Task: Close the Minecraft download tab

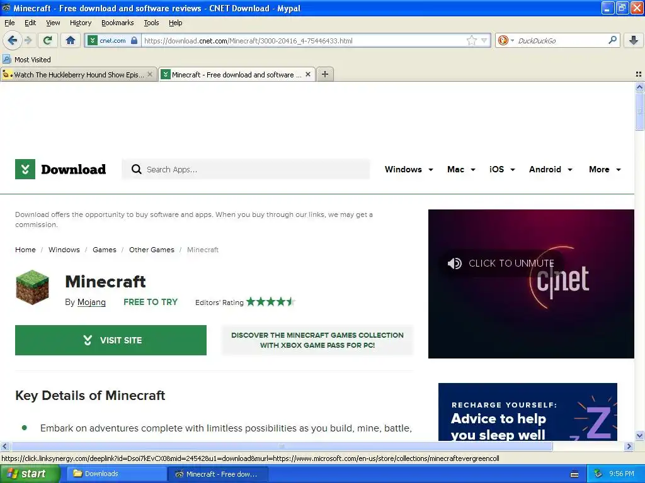Action: (307, 74)
